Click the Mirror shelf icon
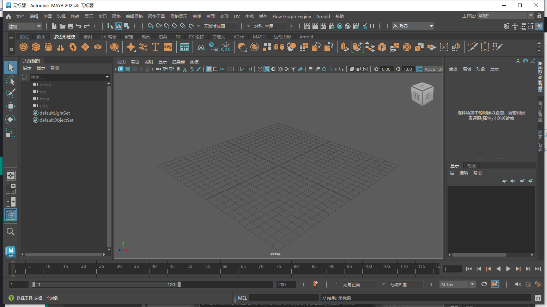 click(279, 47)
